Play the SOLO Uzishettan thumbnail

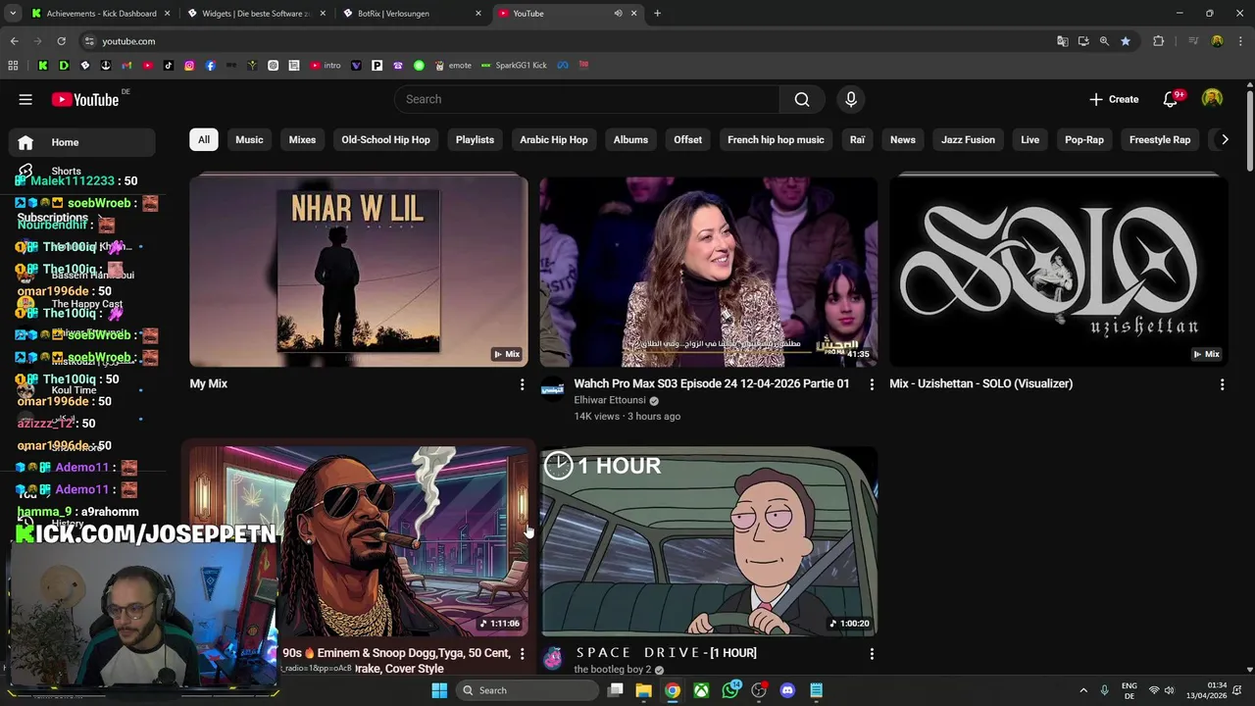click(x=1059, y=272)
